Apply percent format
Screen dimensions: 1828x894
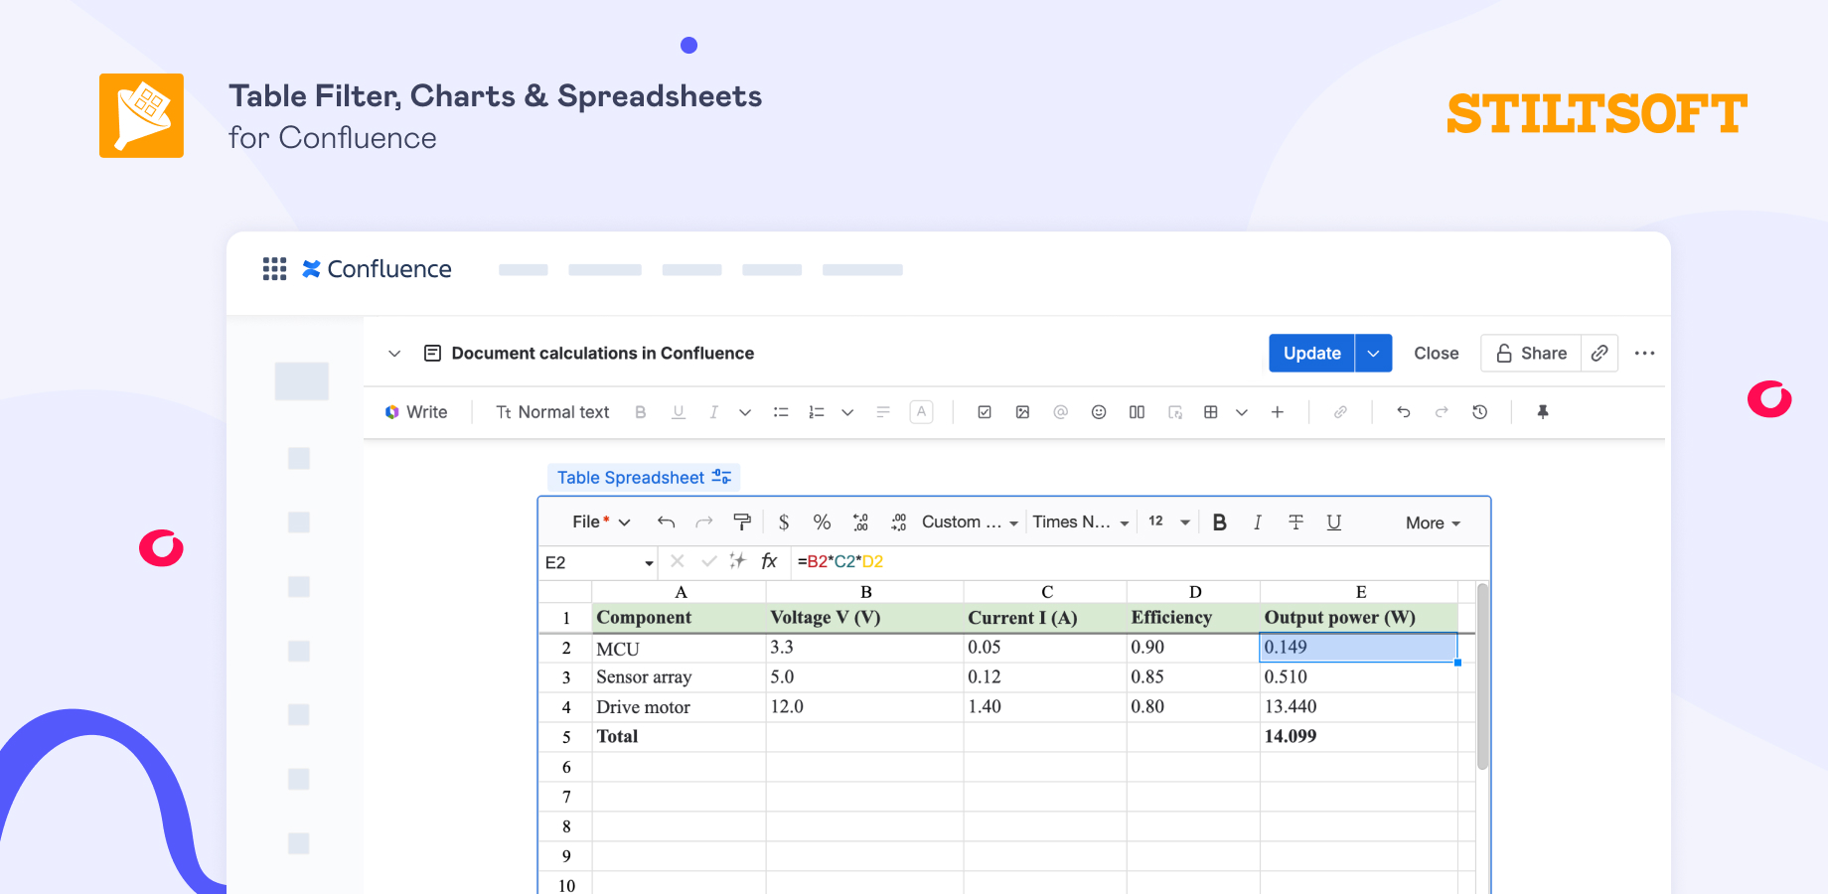click(x=822, y=522)
